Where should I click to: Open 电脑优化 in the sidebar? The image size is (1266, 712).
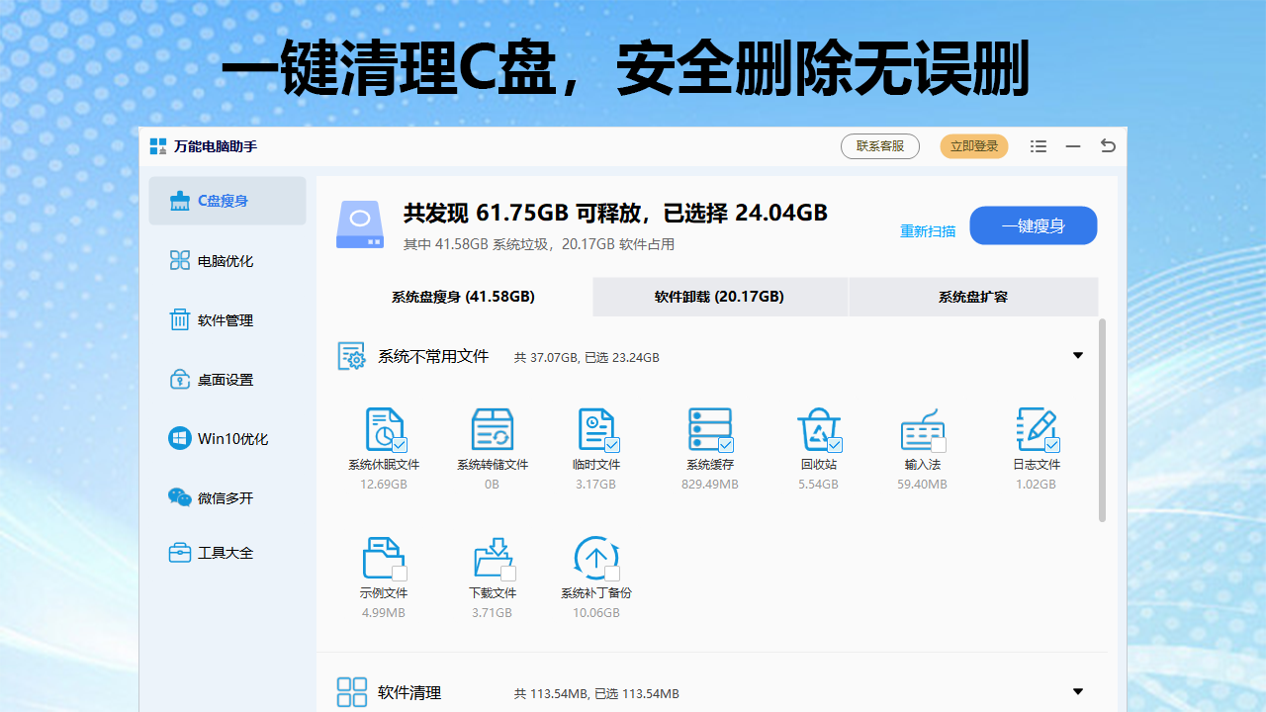[227, 261]
